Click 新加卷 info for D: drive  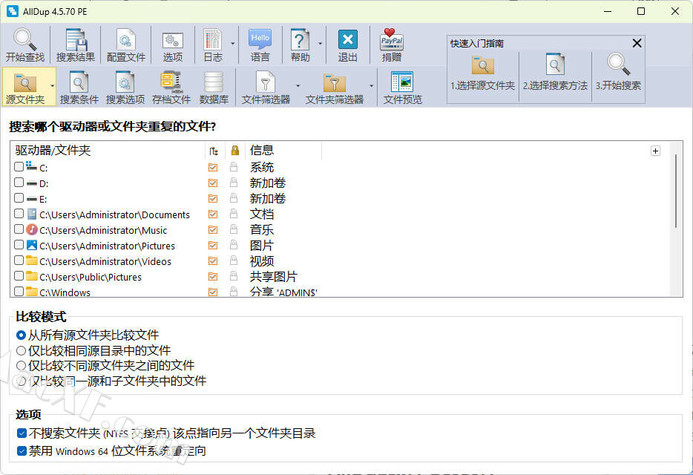(268, 183)
